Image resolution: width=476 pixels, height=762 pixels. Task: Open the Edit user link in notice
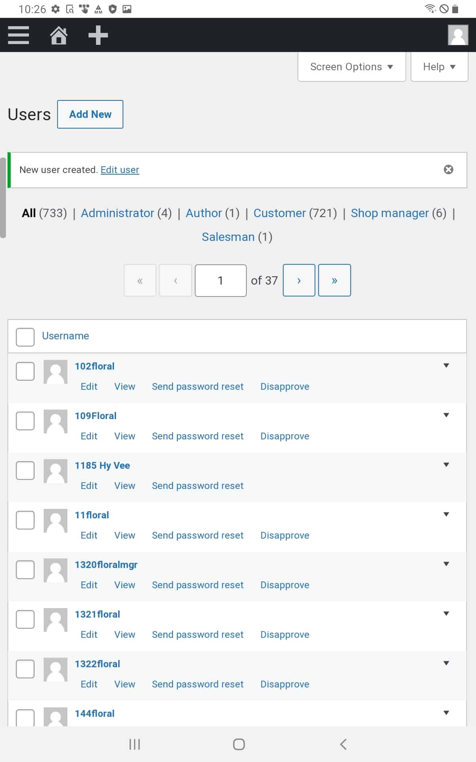[120, 170]
